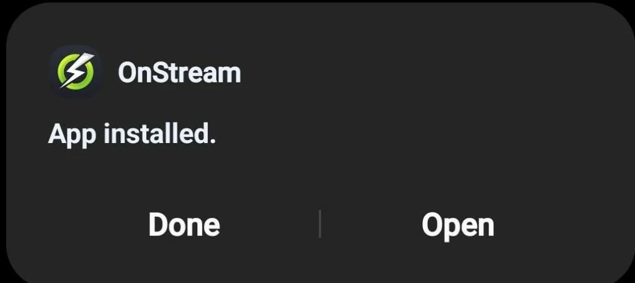Click the "App installed." status message

tap(131, 134)
